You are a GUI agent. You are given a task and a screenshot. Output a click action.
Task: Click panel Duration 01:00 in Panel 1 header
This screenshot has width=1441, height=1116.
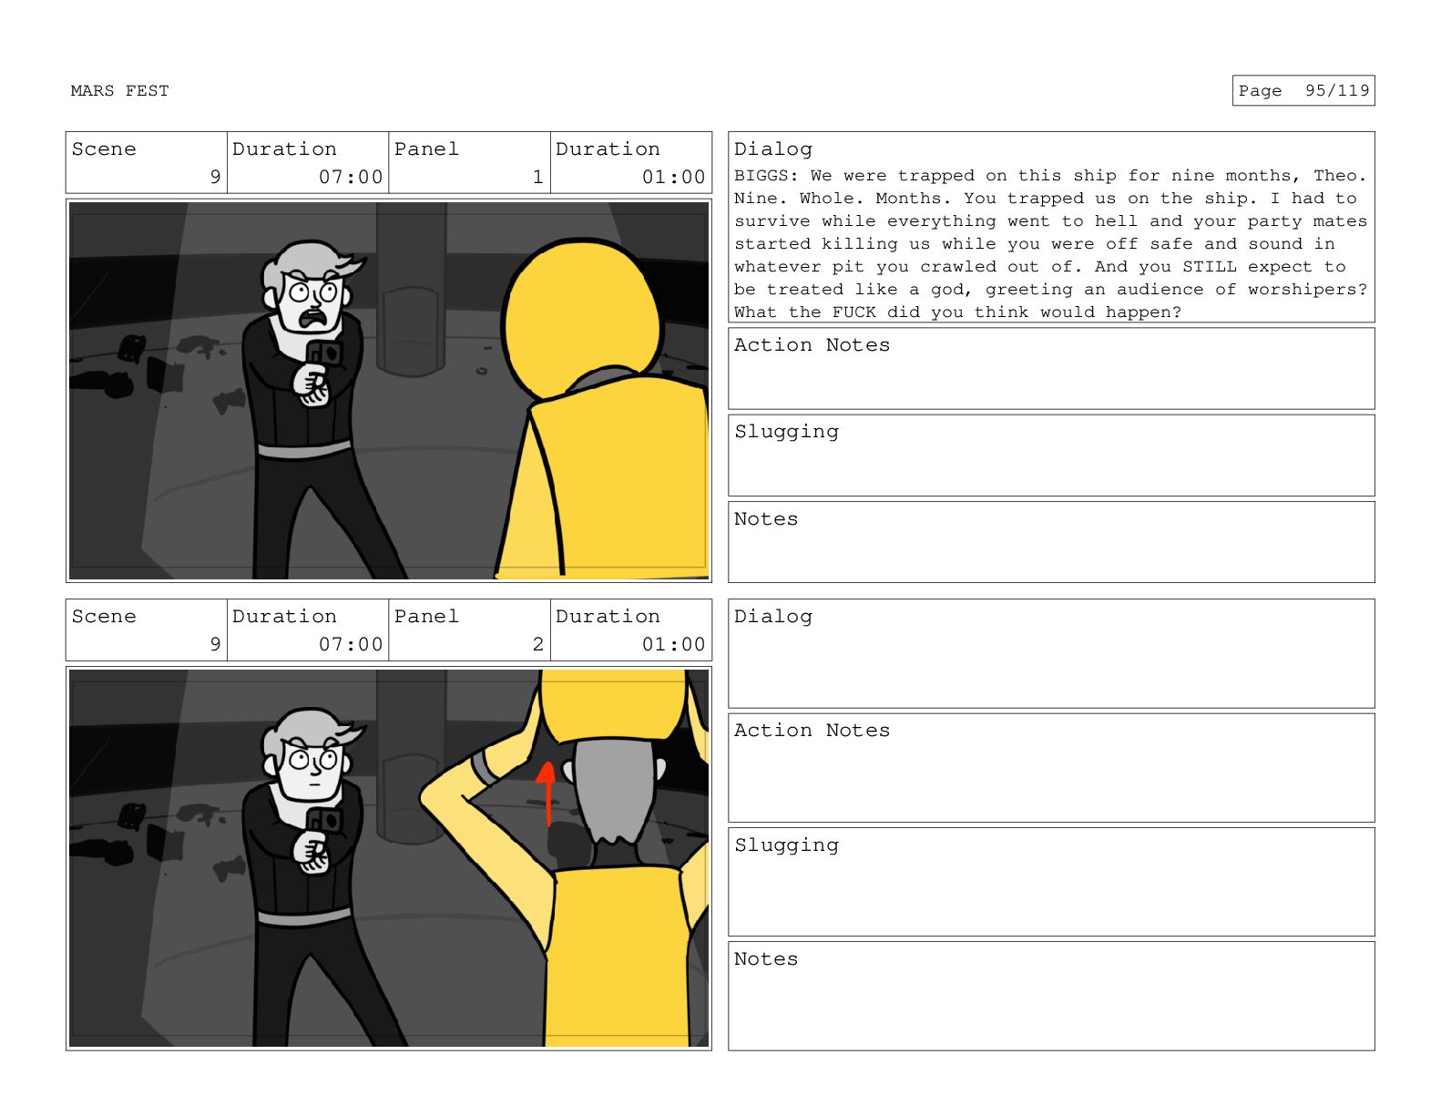click(631, 162)
